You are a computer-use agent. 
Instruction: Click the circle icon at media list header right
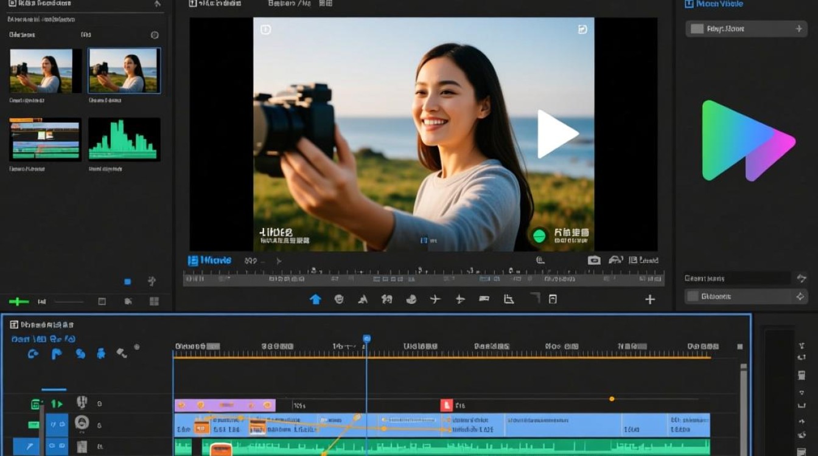(x=155, y=35)
